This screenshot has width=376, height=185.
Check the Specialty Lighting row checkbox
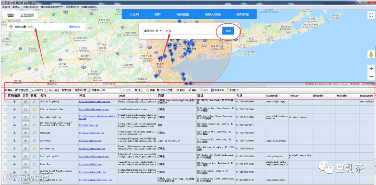[5, 117]
